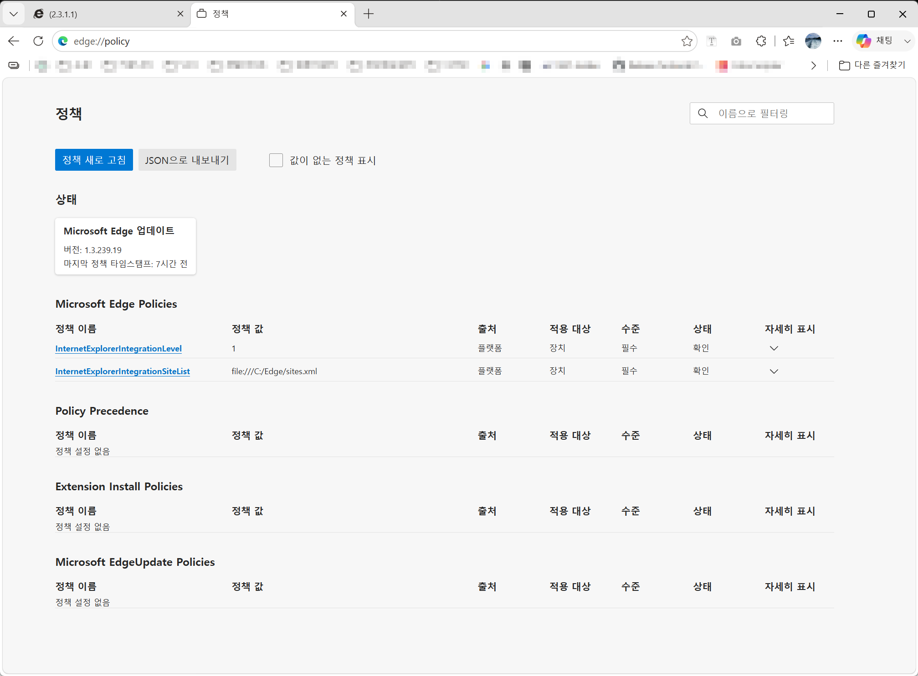Viewport: 918px width, 676px height.
Task: Click the Extension Install Policies heading
Action: click(119, 487)
